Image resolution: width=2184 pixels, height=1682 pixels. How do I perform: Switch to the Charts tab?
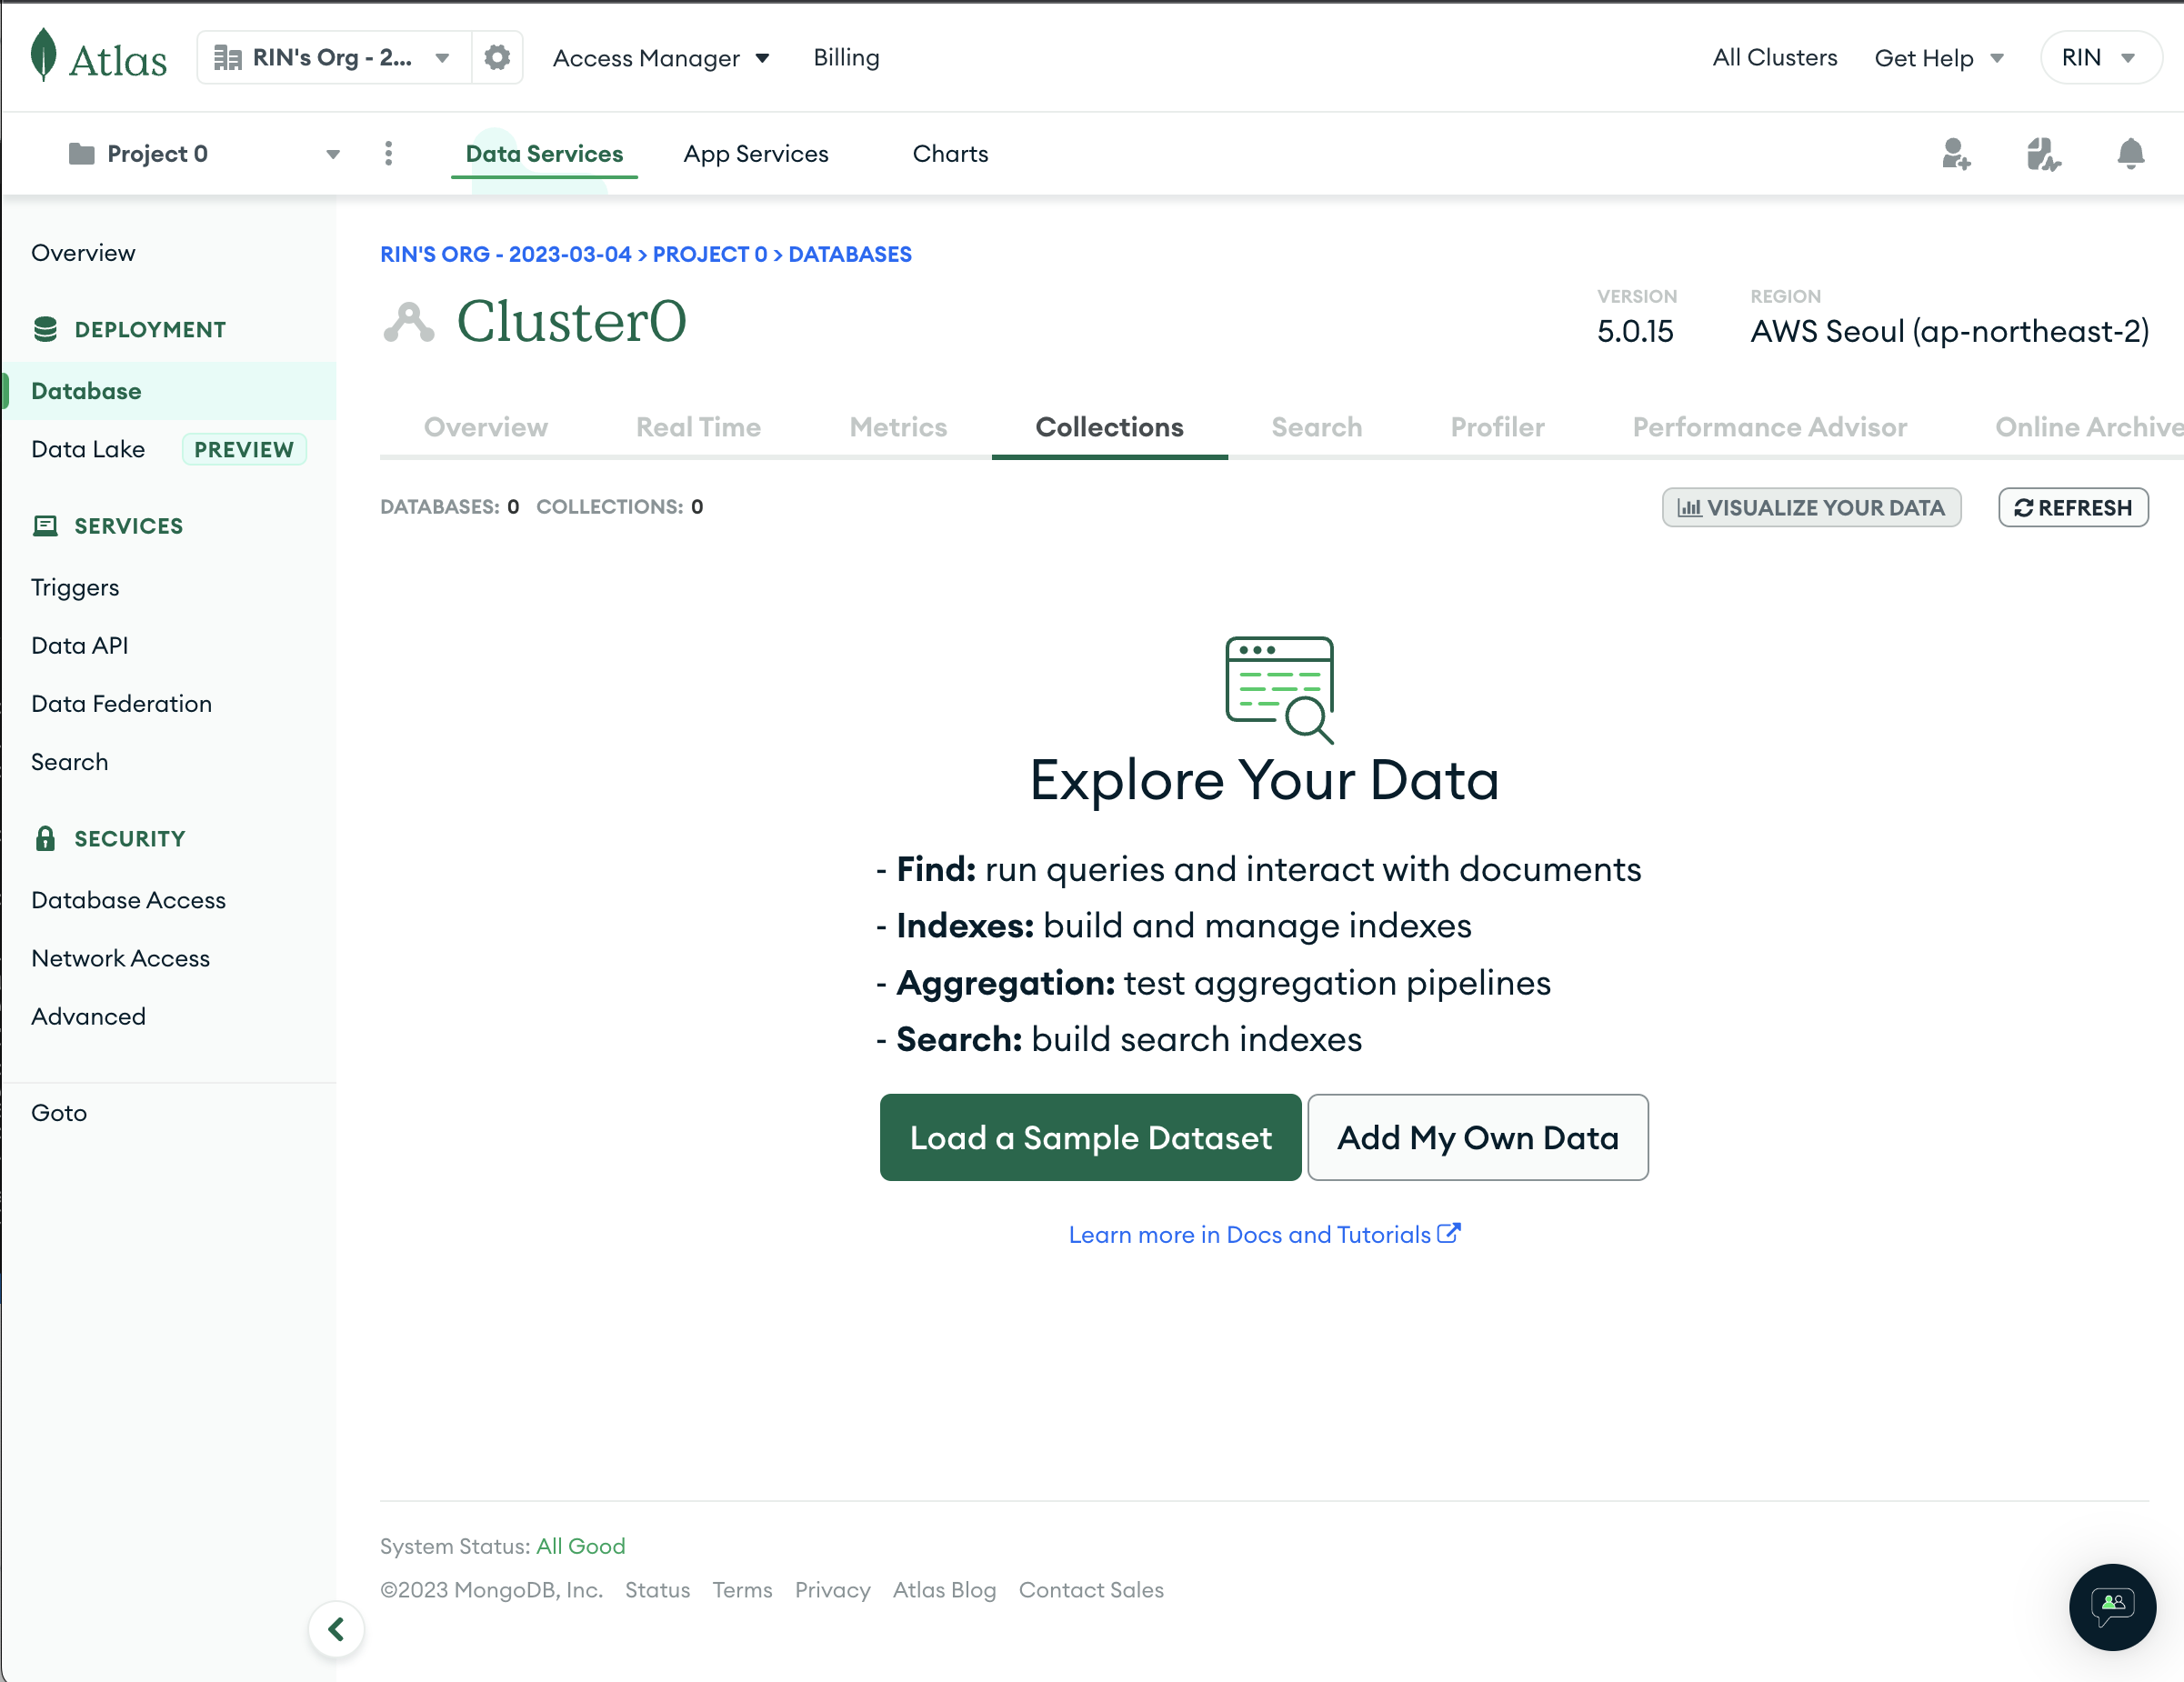click(950, 153)
